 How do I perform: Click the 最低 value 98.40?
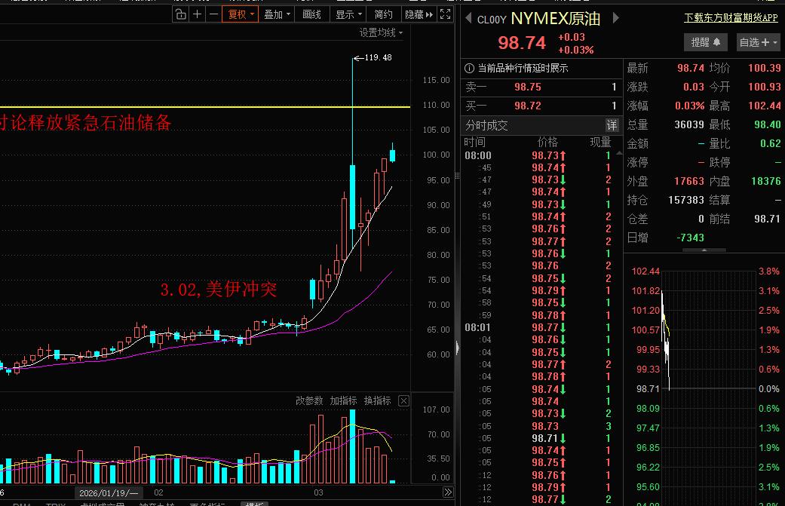768,124
